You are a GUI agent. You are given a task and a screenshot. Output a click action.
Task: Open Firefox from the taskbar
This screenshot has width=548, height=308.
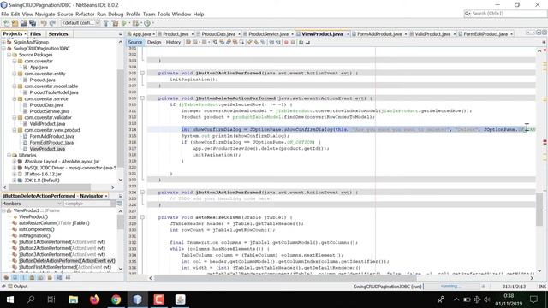tap(94, 299)
